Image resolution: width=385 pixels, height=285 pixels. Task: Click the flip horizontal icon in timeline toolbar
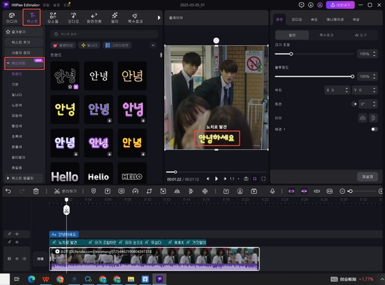[x=177, y=191]
